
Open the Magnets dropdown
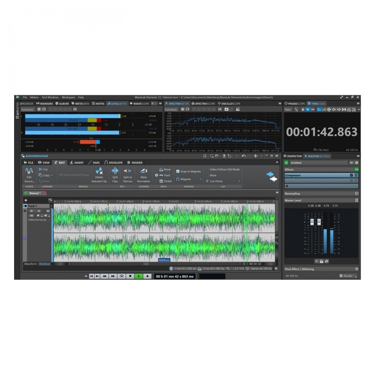(x=200, y=179)
